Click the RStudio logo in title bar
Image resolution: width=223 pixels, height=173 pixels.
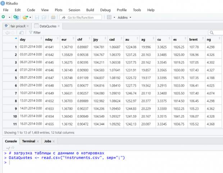(3, 3)
